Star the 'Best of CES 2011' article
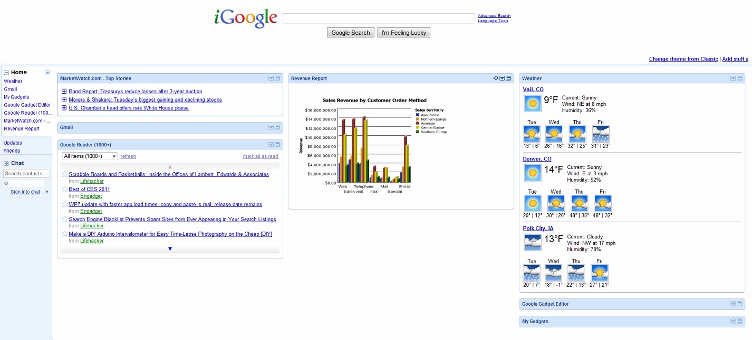Screen dimensions: 752x340 tap(64, 189)
